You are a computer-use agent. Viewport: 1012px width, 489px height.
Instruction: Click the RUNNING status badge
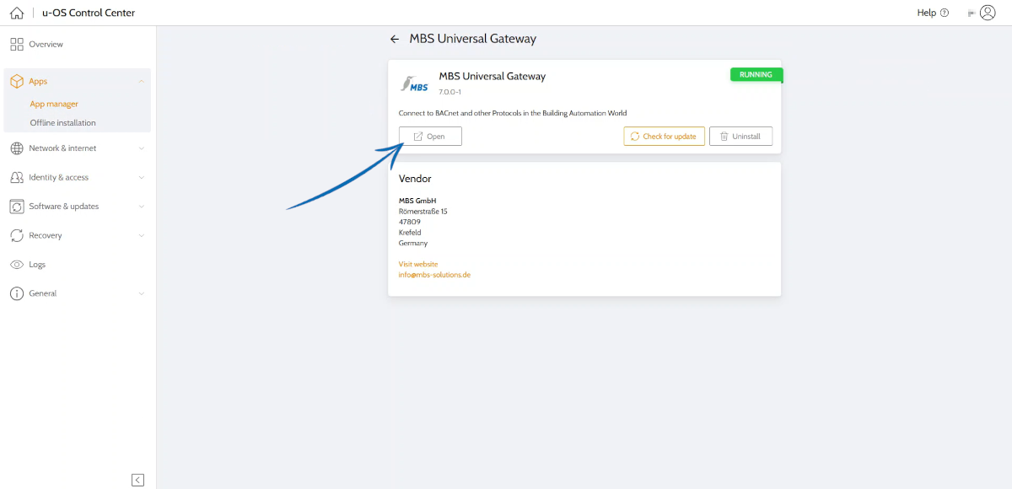(x=756, y=75)
